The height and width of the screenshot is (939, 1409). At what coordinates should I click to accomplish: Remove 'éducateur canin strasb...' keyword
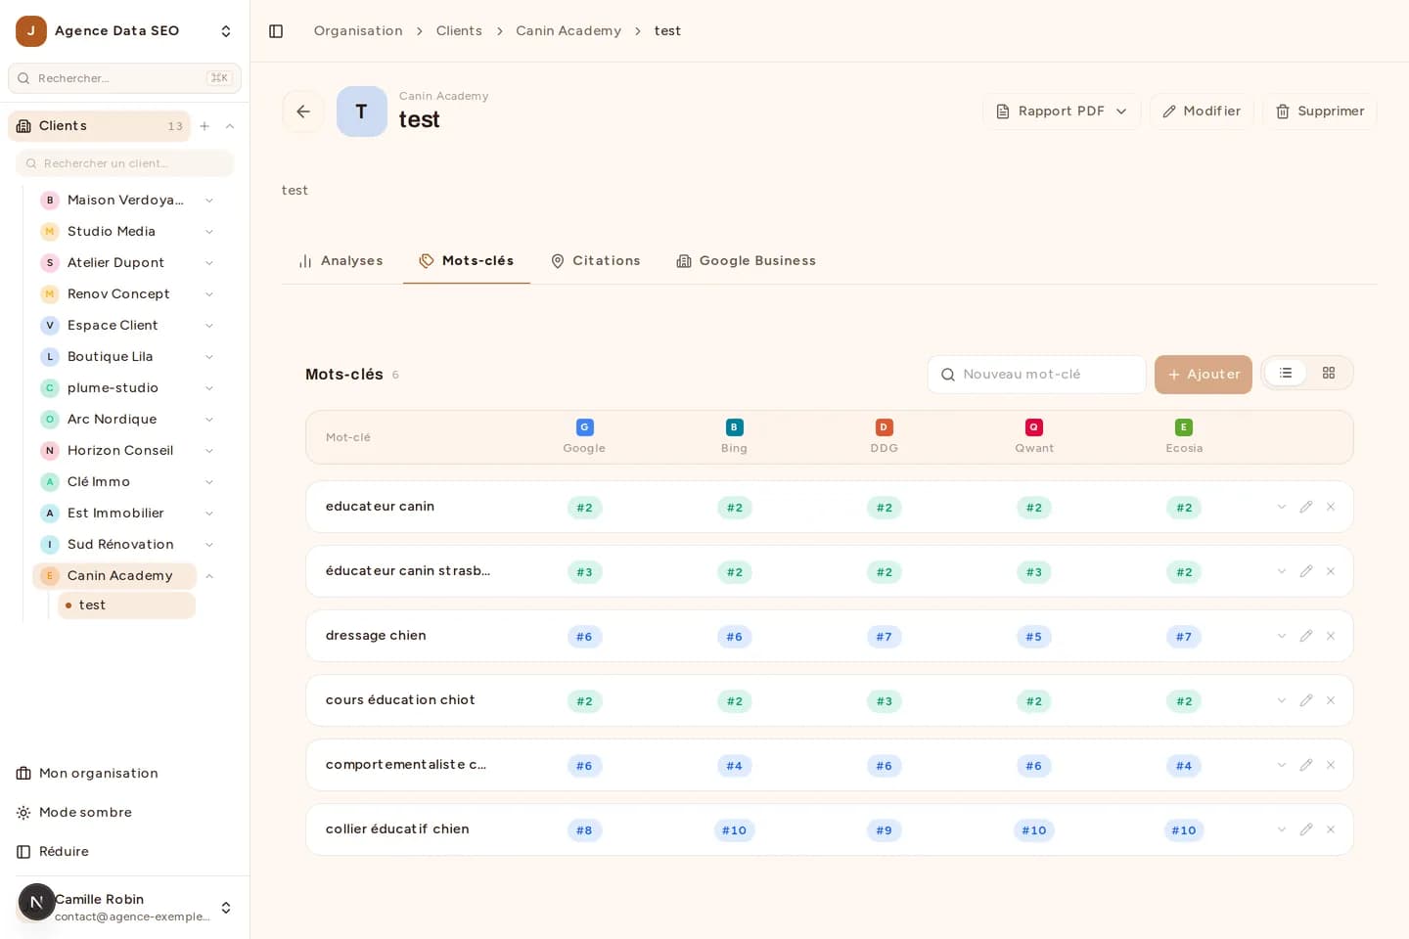(1331, 571)
